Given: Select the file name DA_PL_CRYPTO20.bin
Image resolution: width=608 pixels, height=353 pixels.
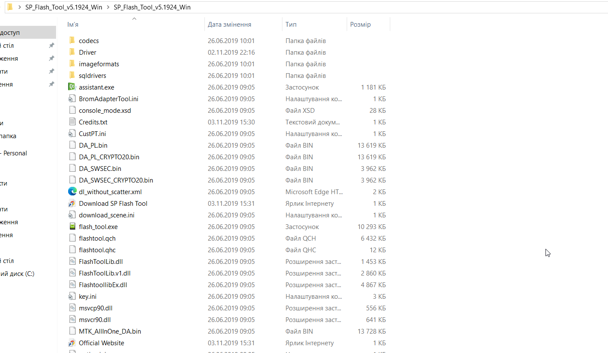Looking at the screenshot, I should click(x=109, y=157).
